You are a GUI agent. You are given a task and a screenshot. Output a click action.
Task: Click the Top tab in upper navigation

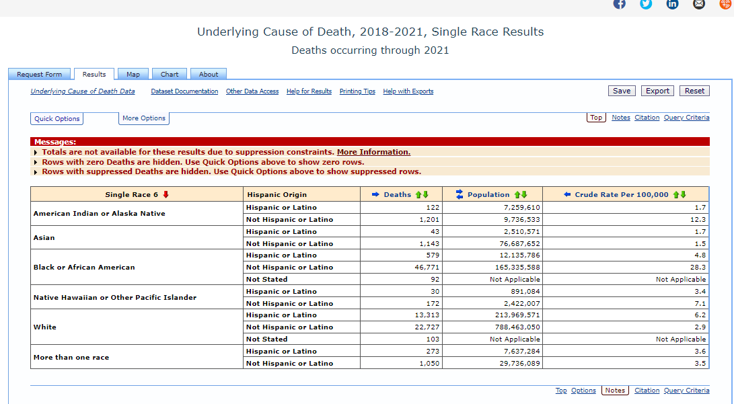pos(596,118)
